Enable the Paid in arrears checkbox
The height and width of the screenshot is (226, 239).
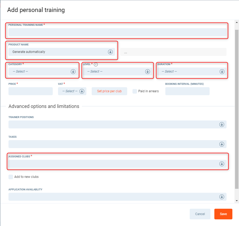[x=135, y=91]
